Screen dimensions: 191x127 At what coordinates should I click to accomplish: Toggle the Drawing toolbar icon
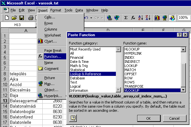point(172,18)
